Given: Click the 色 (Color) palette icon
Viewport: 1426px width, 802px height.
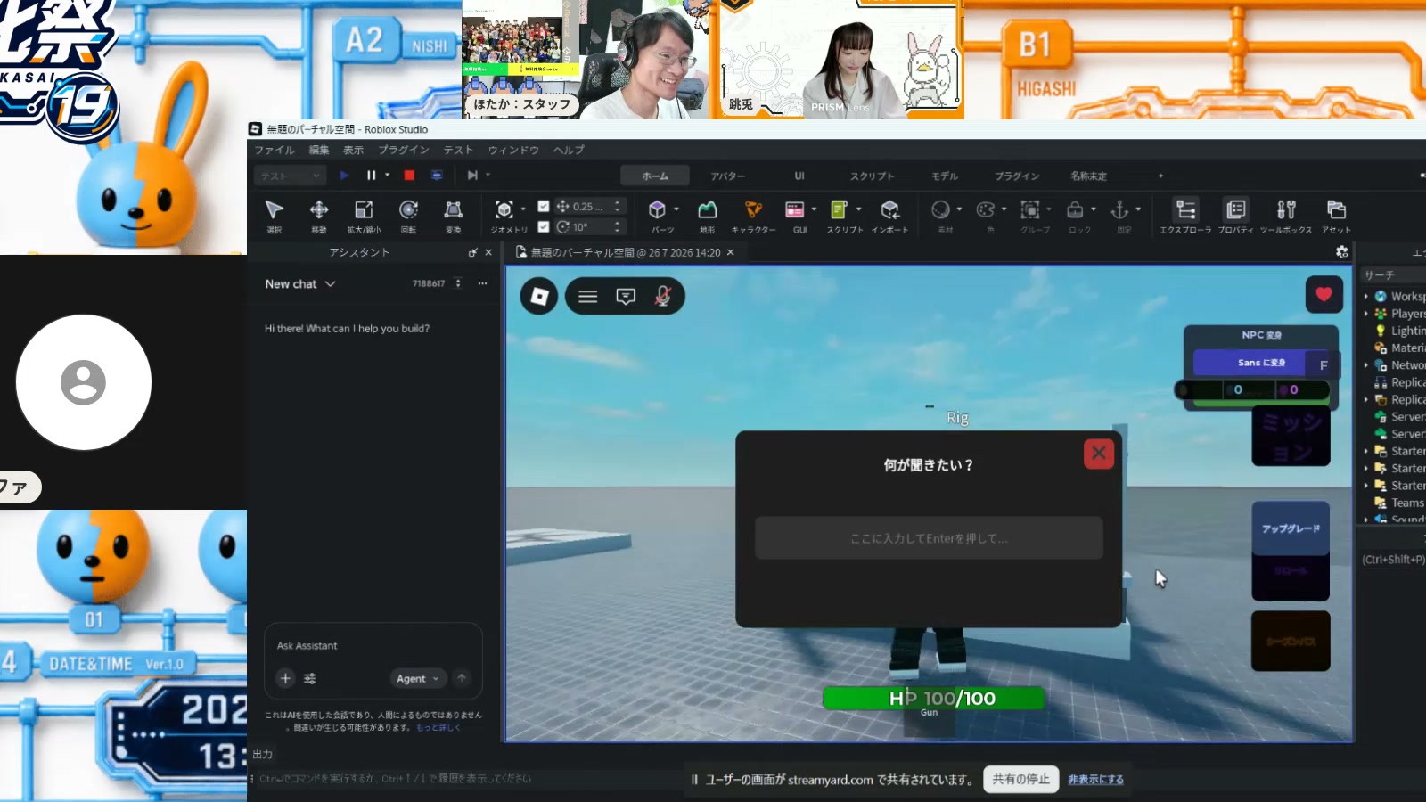Looking at the screenshot, I should coord(985,210).
